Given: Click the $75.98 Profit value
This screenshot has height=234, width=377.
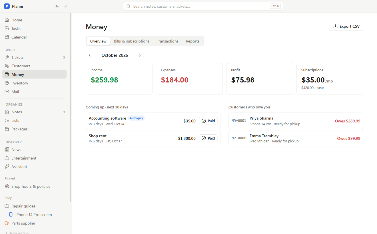Looking at the screenshot, I should point(243,80).
